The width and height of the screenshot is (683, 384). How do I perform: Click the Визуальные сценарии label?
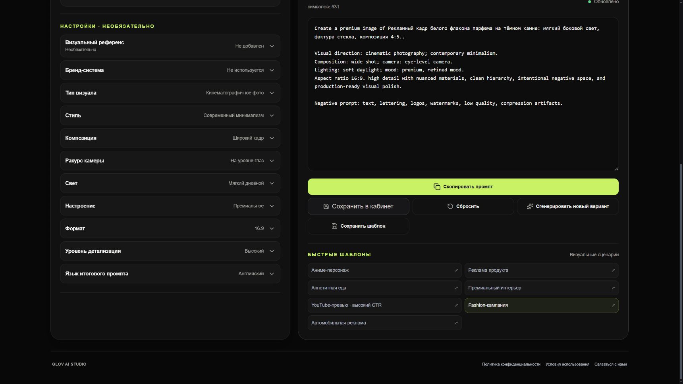(x=594, y=255)
